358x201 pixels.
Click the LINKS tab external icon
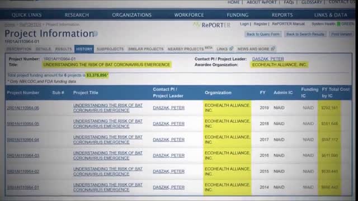tap(231, 49)
